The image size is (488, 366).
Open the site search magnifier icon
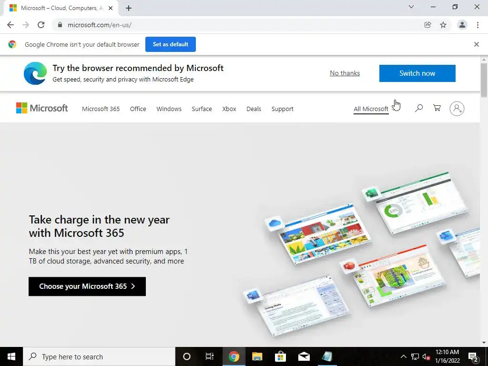pyautogui.click(x=418, y=108)
